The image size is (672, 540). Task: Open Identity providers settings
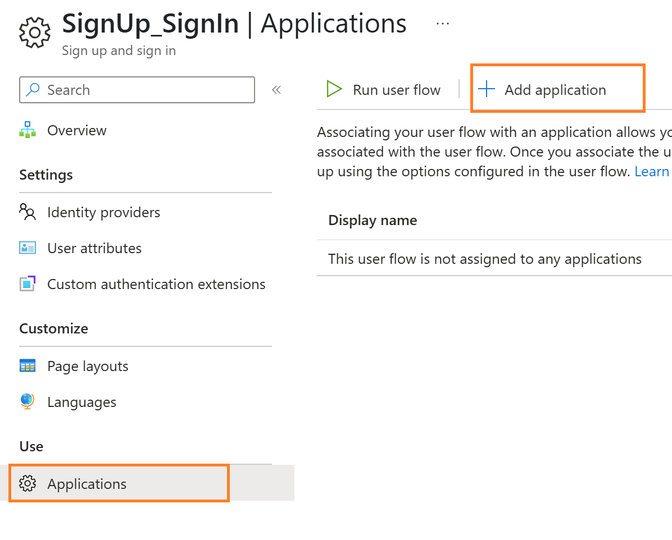coord(104,212)
